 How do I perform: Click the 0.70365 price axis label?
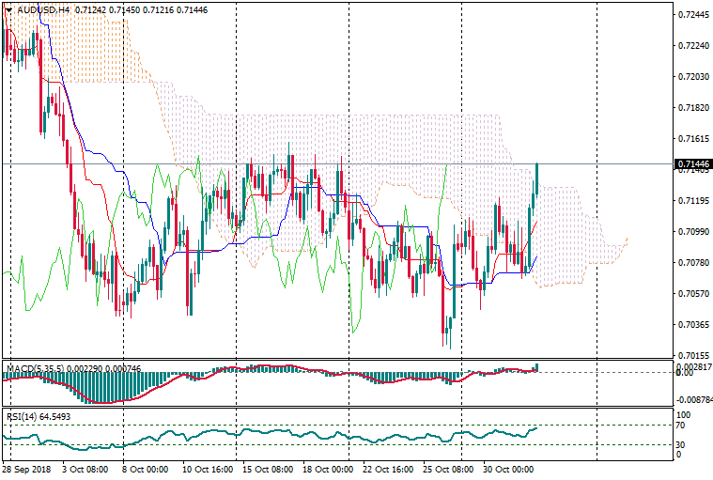[x=692, y=325]
